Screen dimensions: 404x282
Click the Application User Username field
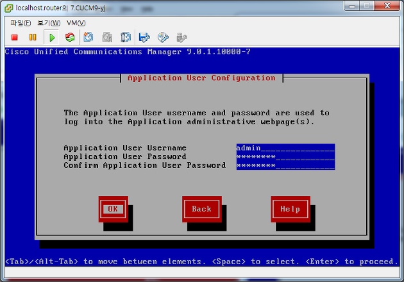[x=286, y=148]
